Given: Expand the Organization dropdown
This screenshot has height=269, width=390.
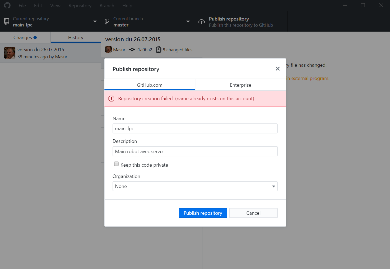Looking at the screenshot, I should (x=195, y=186).
